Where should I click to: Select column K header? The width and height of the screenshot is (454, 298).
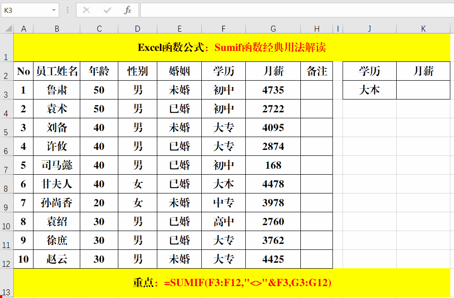click(x=423, y=29)
